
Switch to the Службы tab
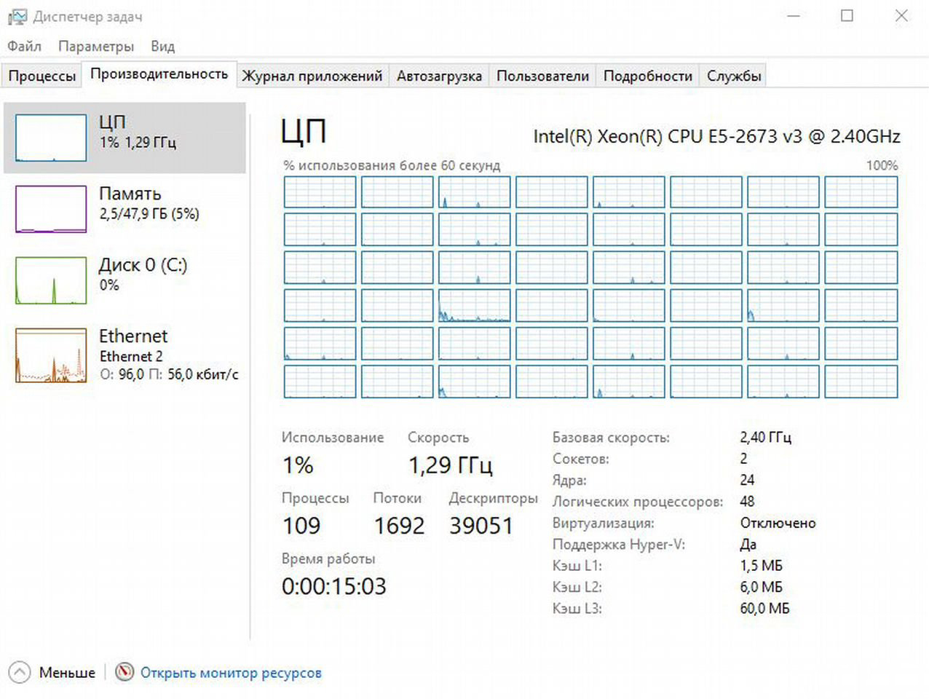click(734, 76)
